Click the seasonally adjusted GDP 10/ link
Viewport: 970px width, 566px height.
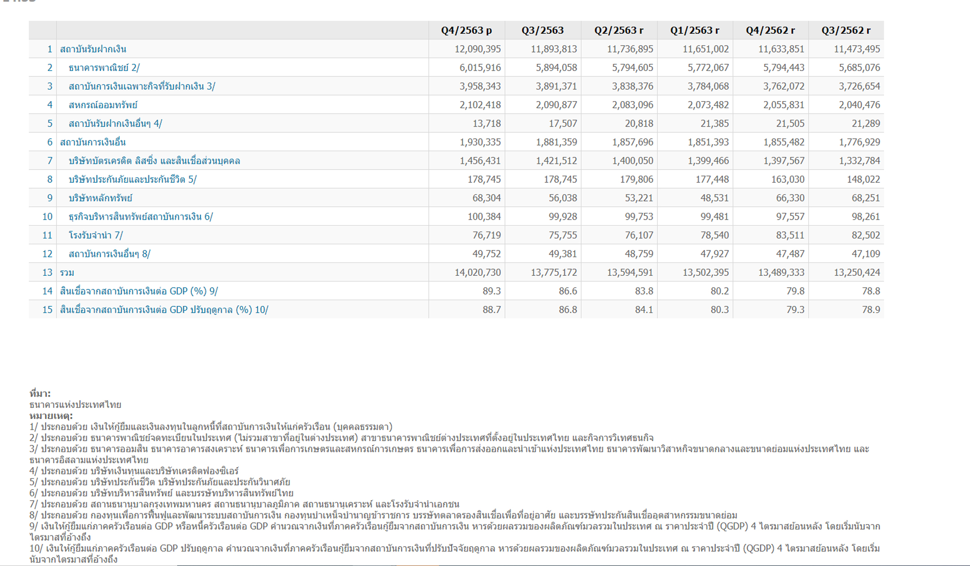click(164, 310)
